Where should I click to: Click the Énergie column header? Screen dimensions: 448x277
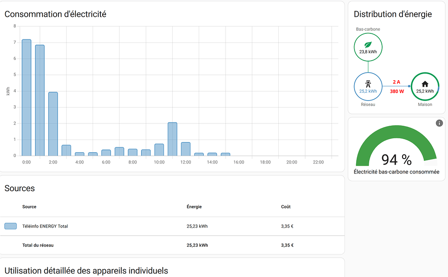[193, 207]
